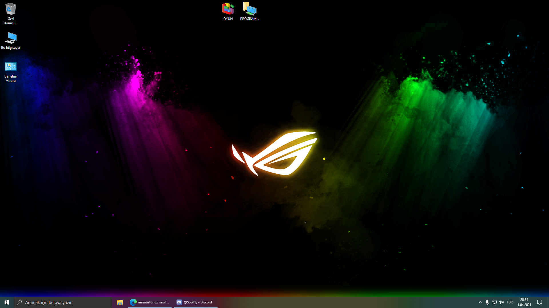Switch to the Edge browser taskbar window
The image size is (549, 308).
(150, 302)
